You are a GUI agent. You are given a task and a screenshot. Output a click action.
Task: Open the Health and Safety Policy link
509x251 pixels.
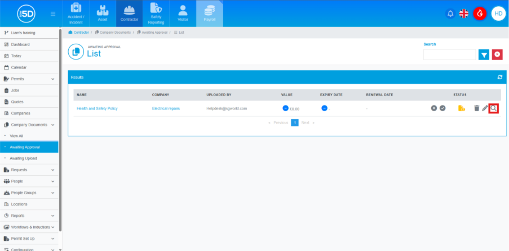point(96,108)
